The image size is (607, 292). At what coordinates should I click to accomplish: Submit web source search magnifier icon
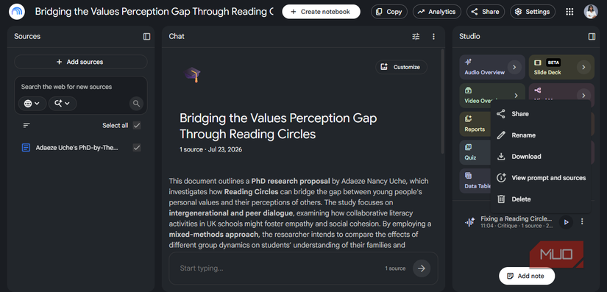136,104
